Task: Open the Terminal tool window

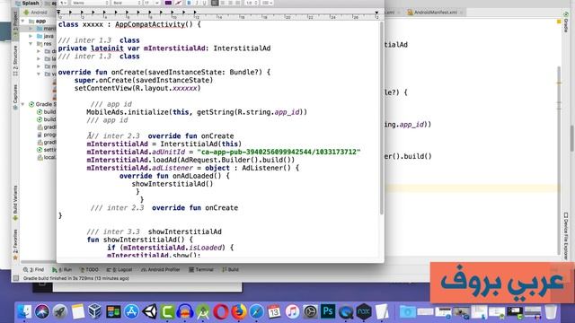Action: point(201,269)
